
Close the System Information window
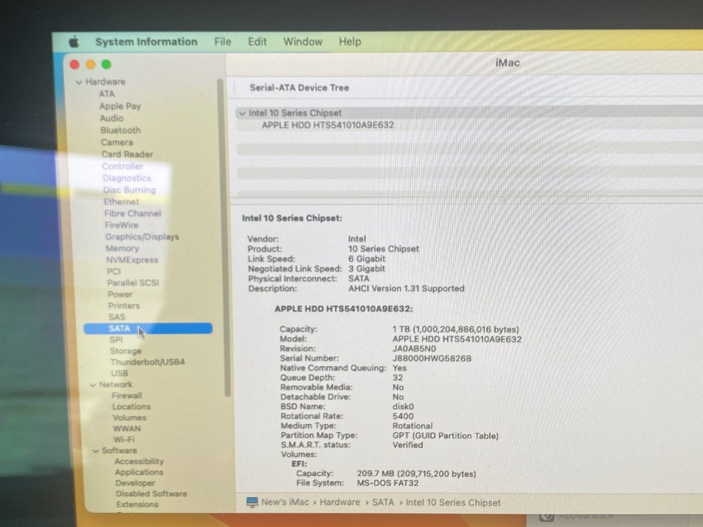75,65
